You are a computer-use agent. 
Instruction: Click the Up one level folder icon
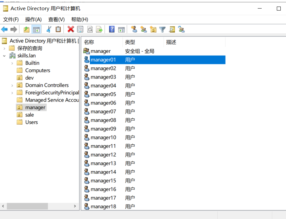coord(27,30)
